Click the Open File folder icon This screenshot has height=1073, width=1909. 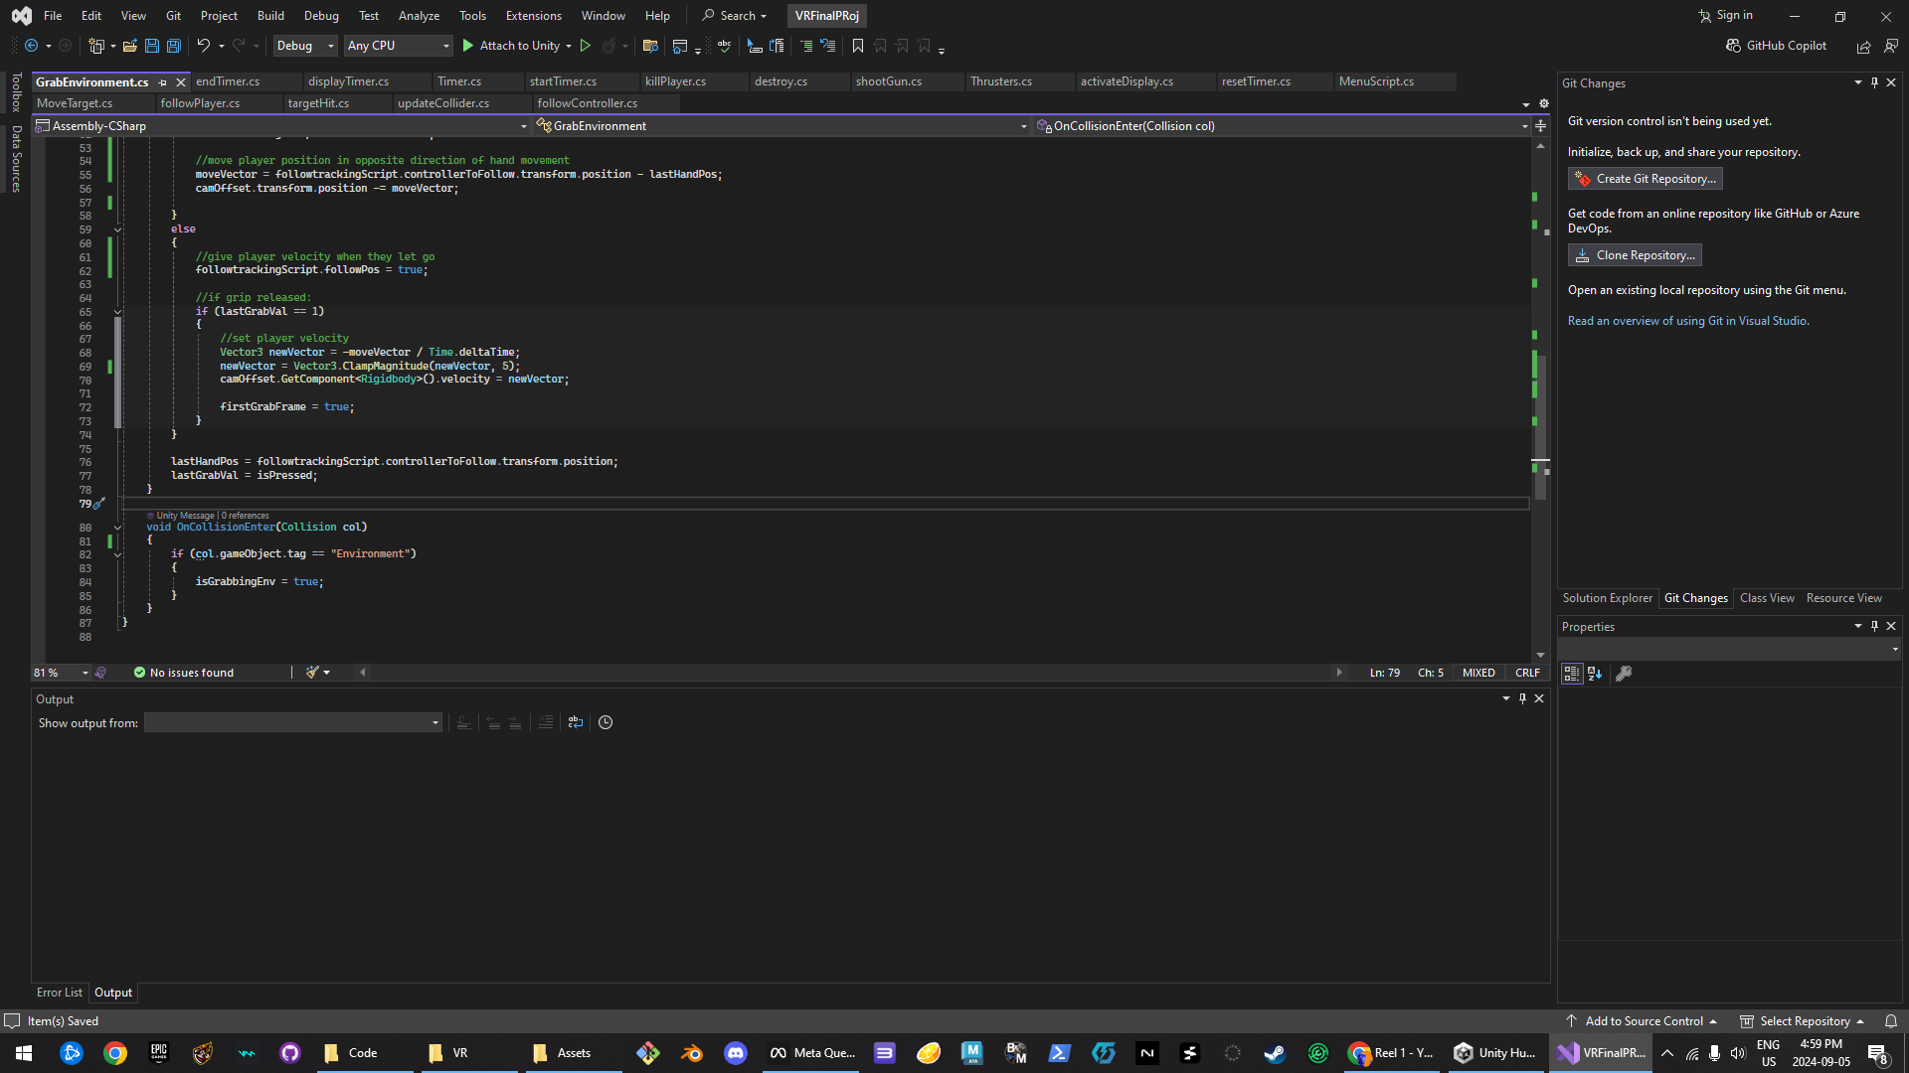coord(129,46)
